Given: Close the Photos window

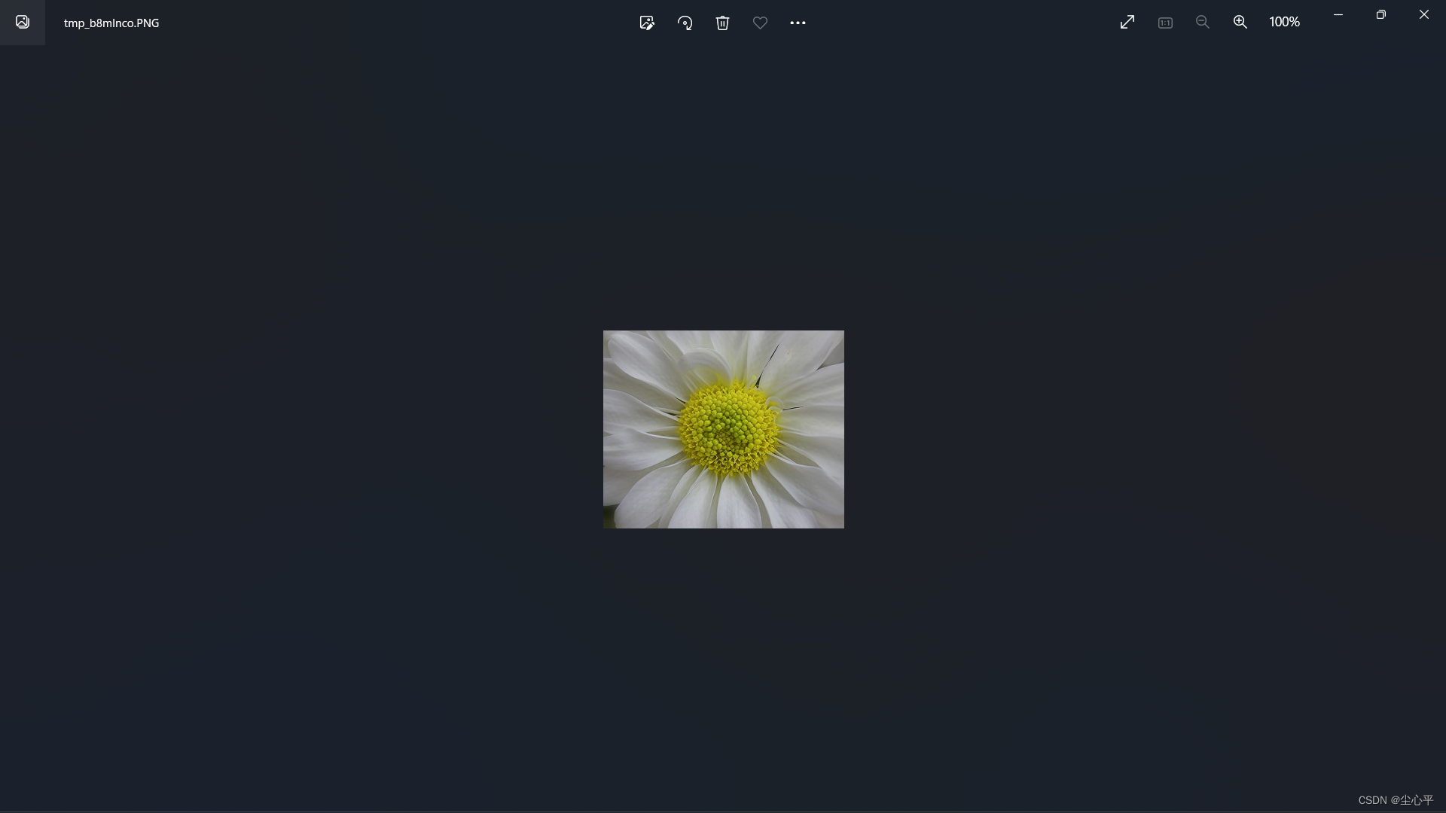Looking at the screenshot, I should [x=1423, y=14].
